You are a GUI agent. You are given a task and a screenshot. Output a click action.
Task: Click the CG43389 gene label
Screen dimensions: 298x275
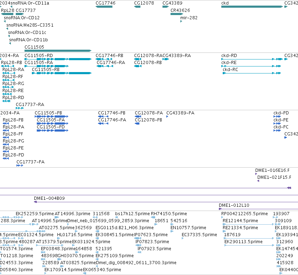coord(172,3)
